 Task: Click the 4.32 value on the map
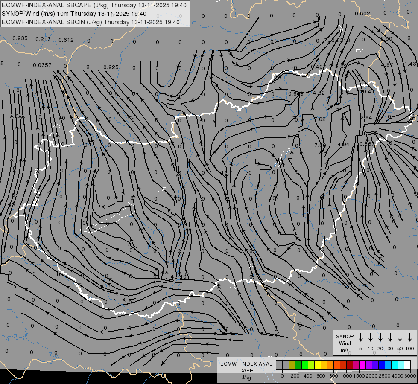pos(319,93)
